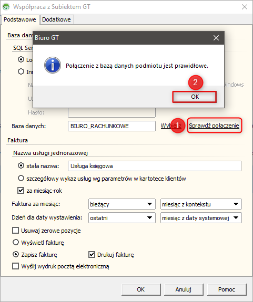The image size is (253, 302).
Task: Choose szczegółowy wykaz usług radio option
Action: point(21,178)
